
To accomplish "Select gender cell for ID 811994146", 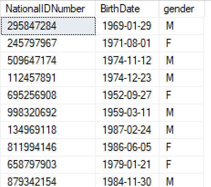I will point(181,147).
